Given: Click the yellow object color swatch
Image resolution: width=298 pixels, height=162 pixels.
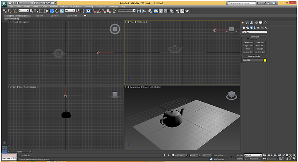Looking at the screenshot, I should (x=265, y=60).
